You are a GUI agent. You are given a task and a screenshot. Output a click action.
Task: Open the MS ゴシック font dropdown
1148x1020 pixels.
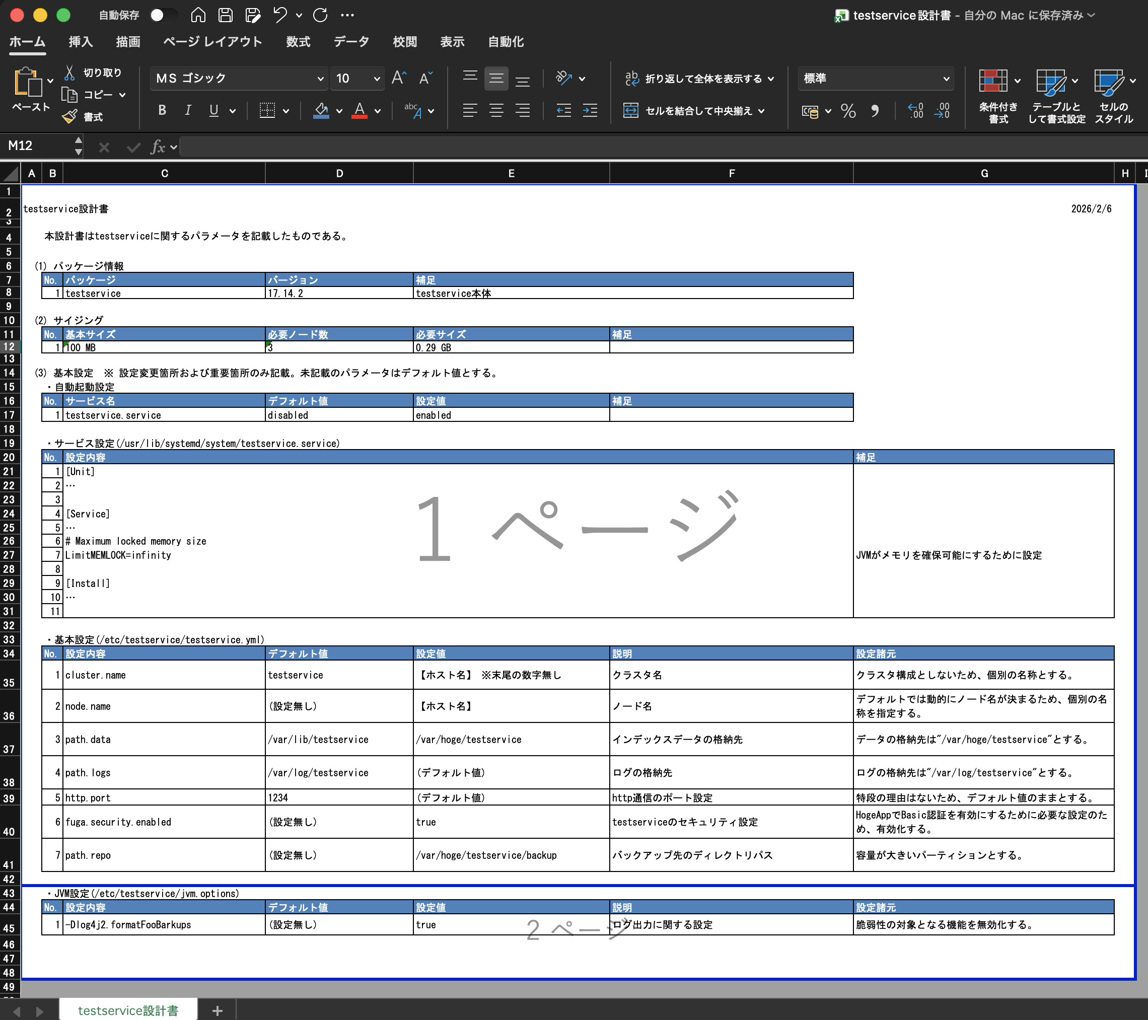point(320,78)
